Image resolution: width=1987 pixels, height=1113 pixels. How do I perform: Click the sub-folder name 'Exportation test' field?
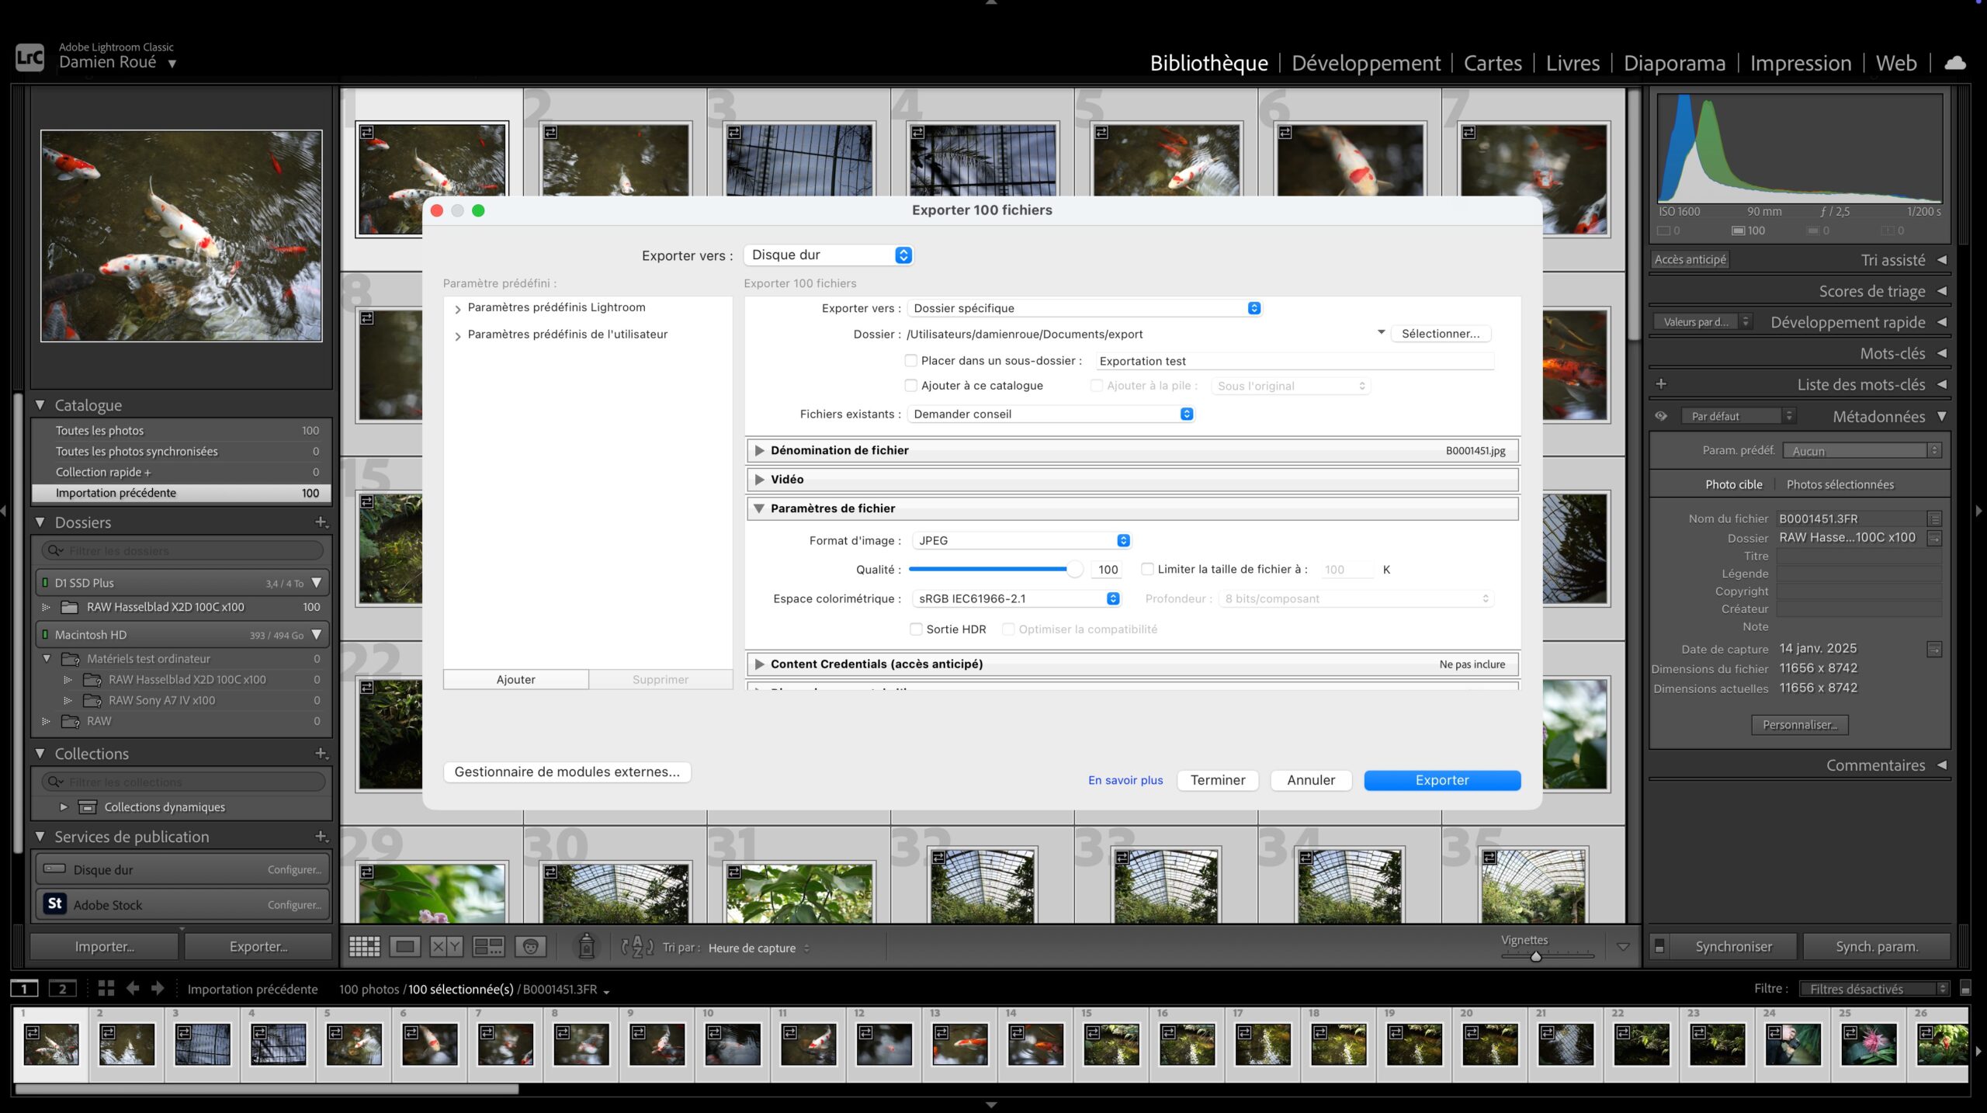click(1294, 361)
